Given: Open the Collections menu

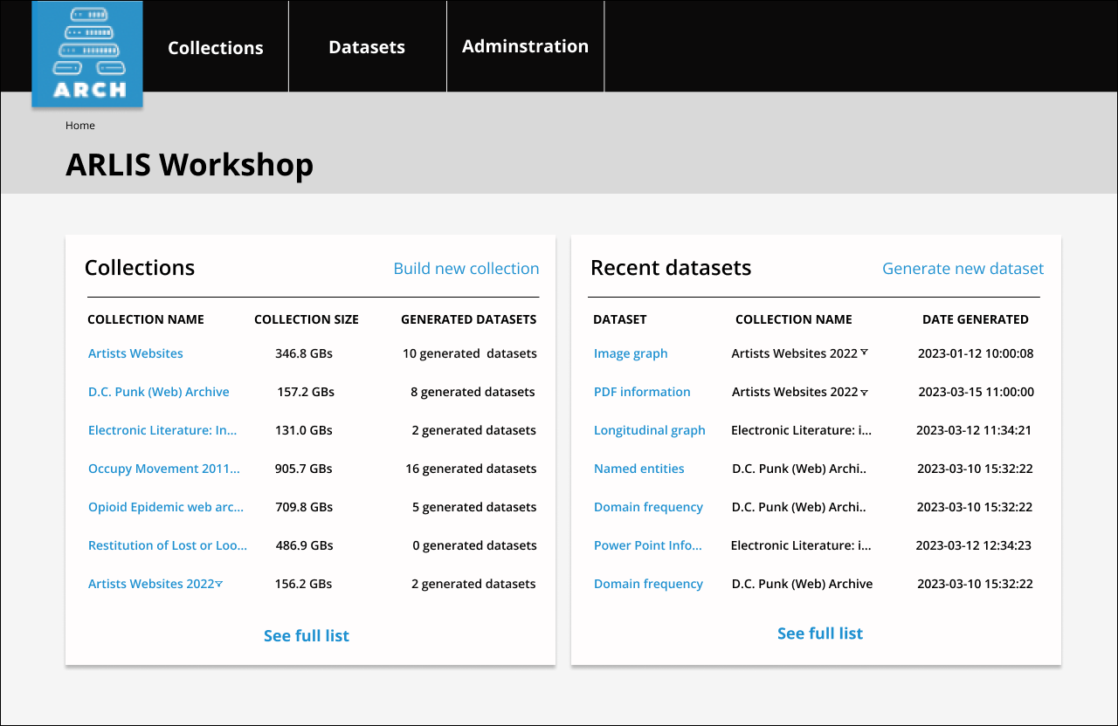Looking at the screenshot, I should click(x=216, y=48).
